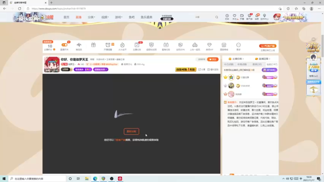Expand the 福星挑战 purple badge
Image resolution: width=324 pixels, height=182 pixels.
[x=83, y=70]
